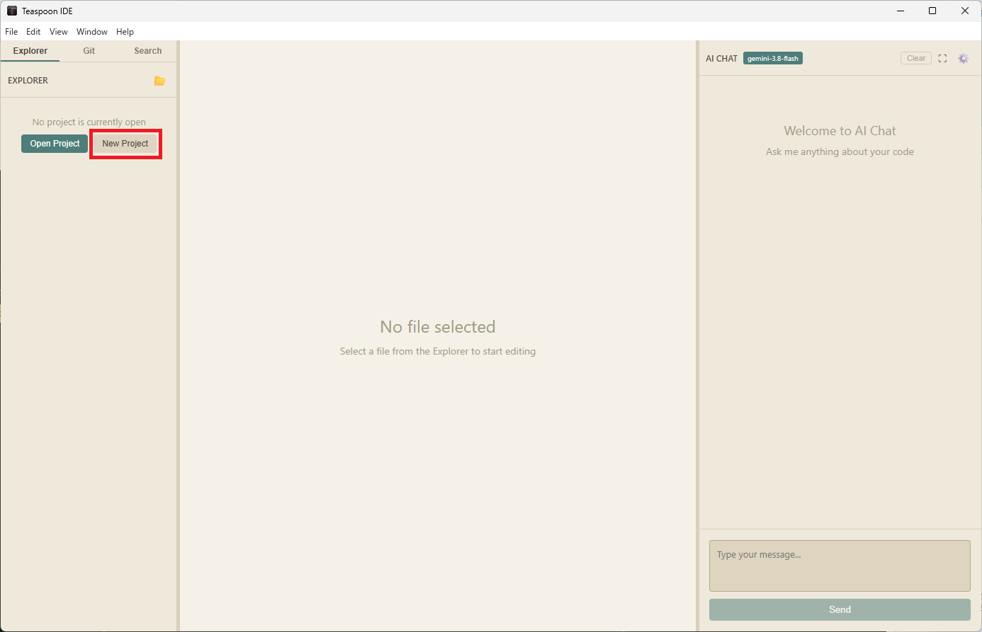Click 'Welcome to AI Chat' heading
This screenshot has height=632, width=982.
click(x=840, y=131)
